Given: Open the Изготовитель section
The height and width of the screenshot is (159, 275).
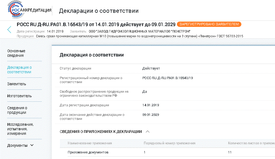Looking at the screenshot, I should pos(19,96).
